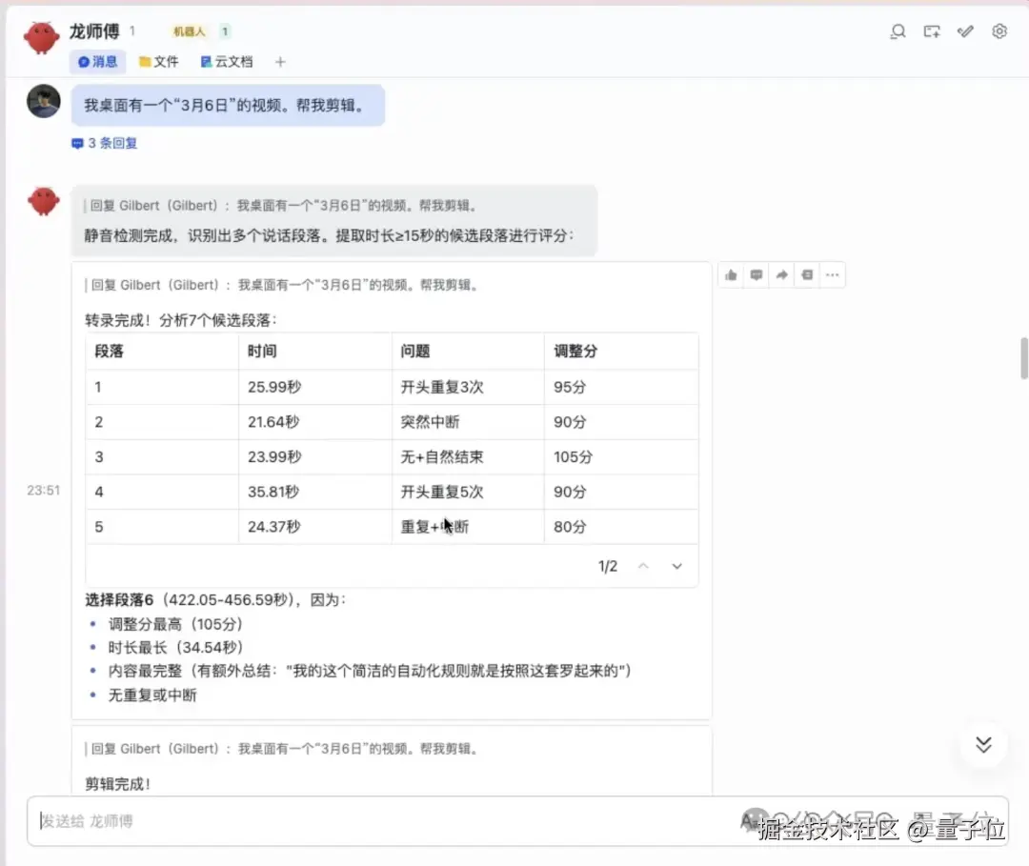Viewport: 1029px width, 866px height.
Task: Click the text 选择段落6
Action: [119, 599]
